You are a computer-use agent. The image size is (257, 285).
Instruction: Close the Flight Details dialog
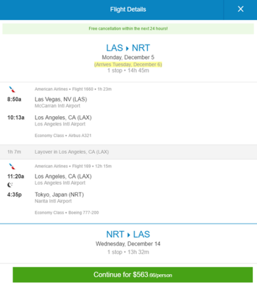[240, 9]
